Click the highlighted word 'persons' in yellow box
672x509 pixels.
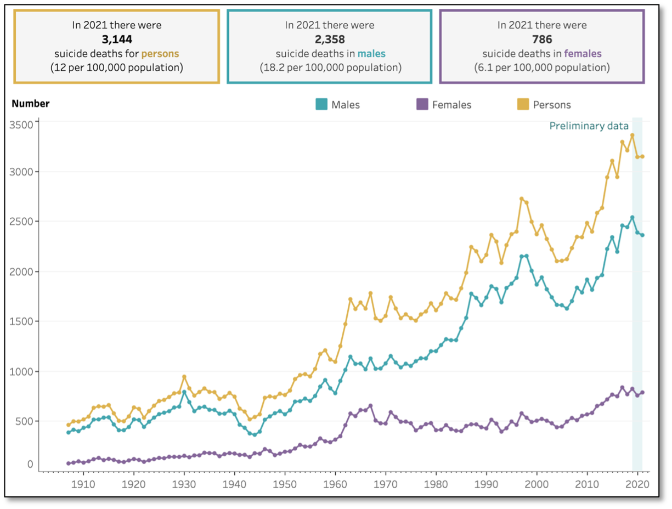coord(160,54)
